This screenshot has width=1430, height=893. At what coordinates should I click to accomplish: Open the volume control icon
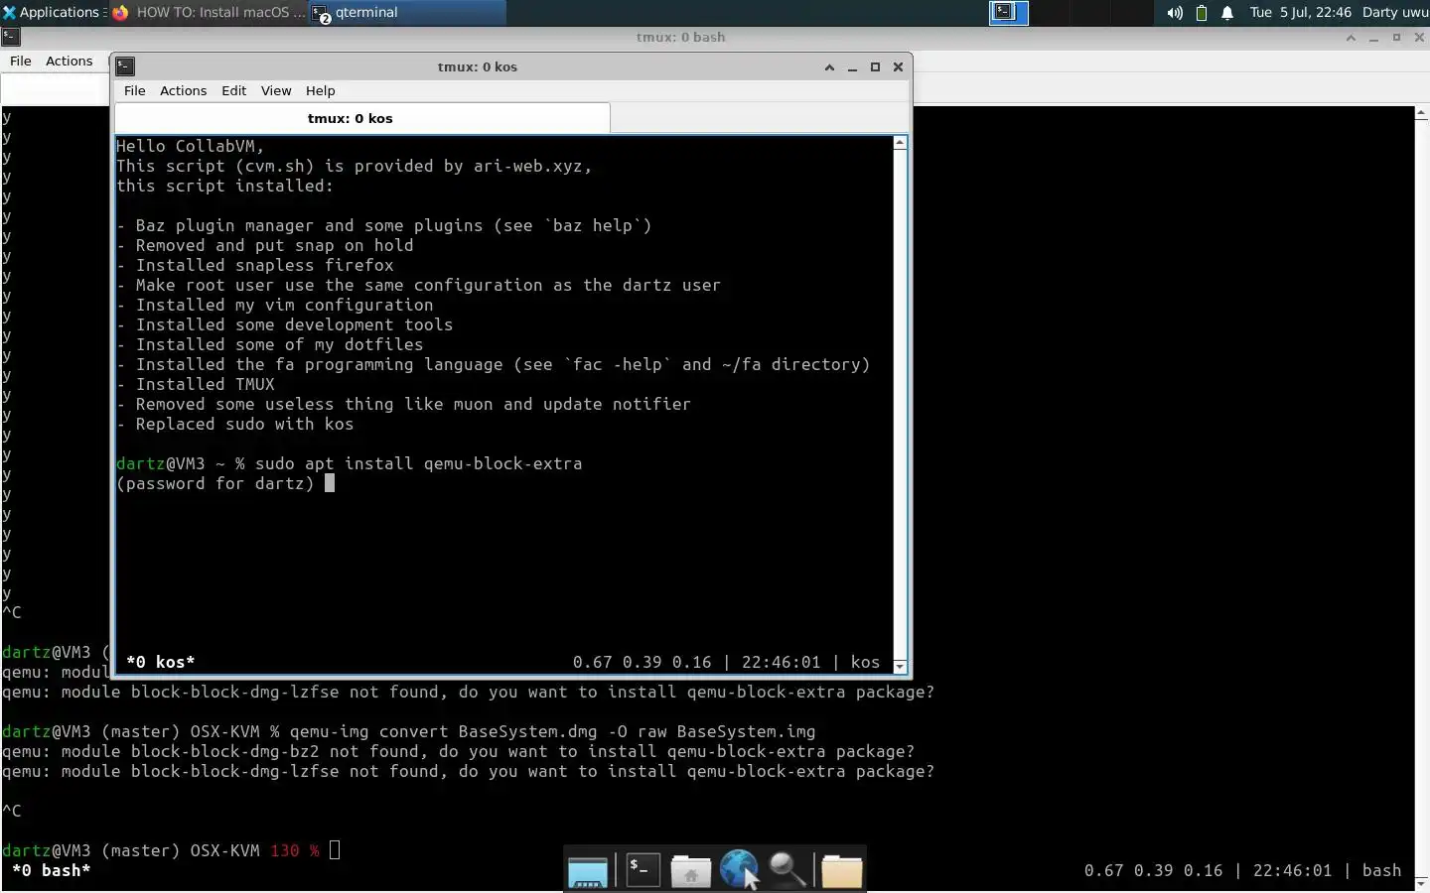click(1175, 13)
